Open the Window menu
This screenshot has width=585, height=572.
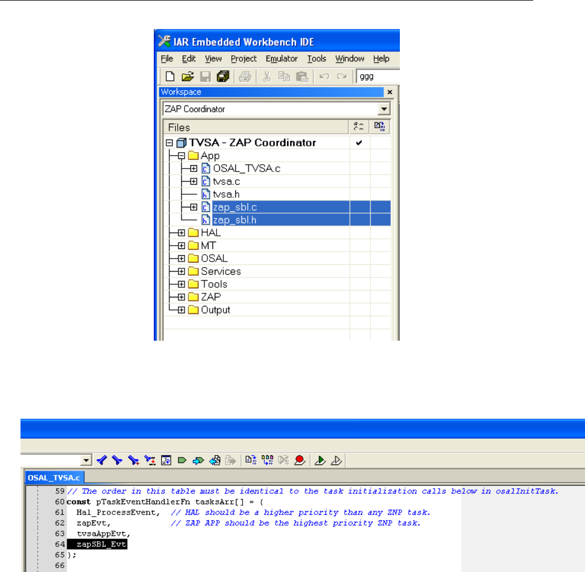pyautogui.click(x=350, y=59)
